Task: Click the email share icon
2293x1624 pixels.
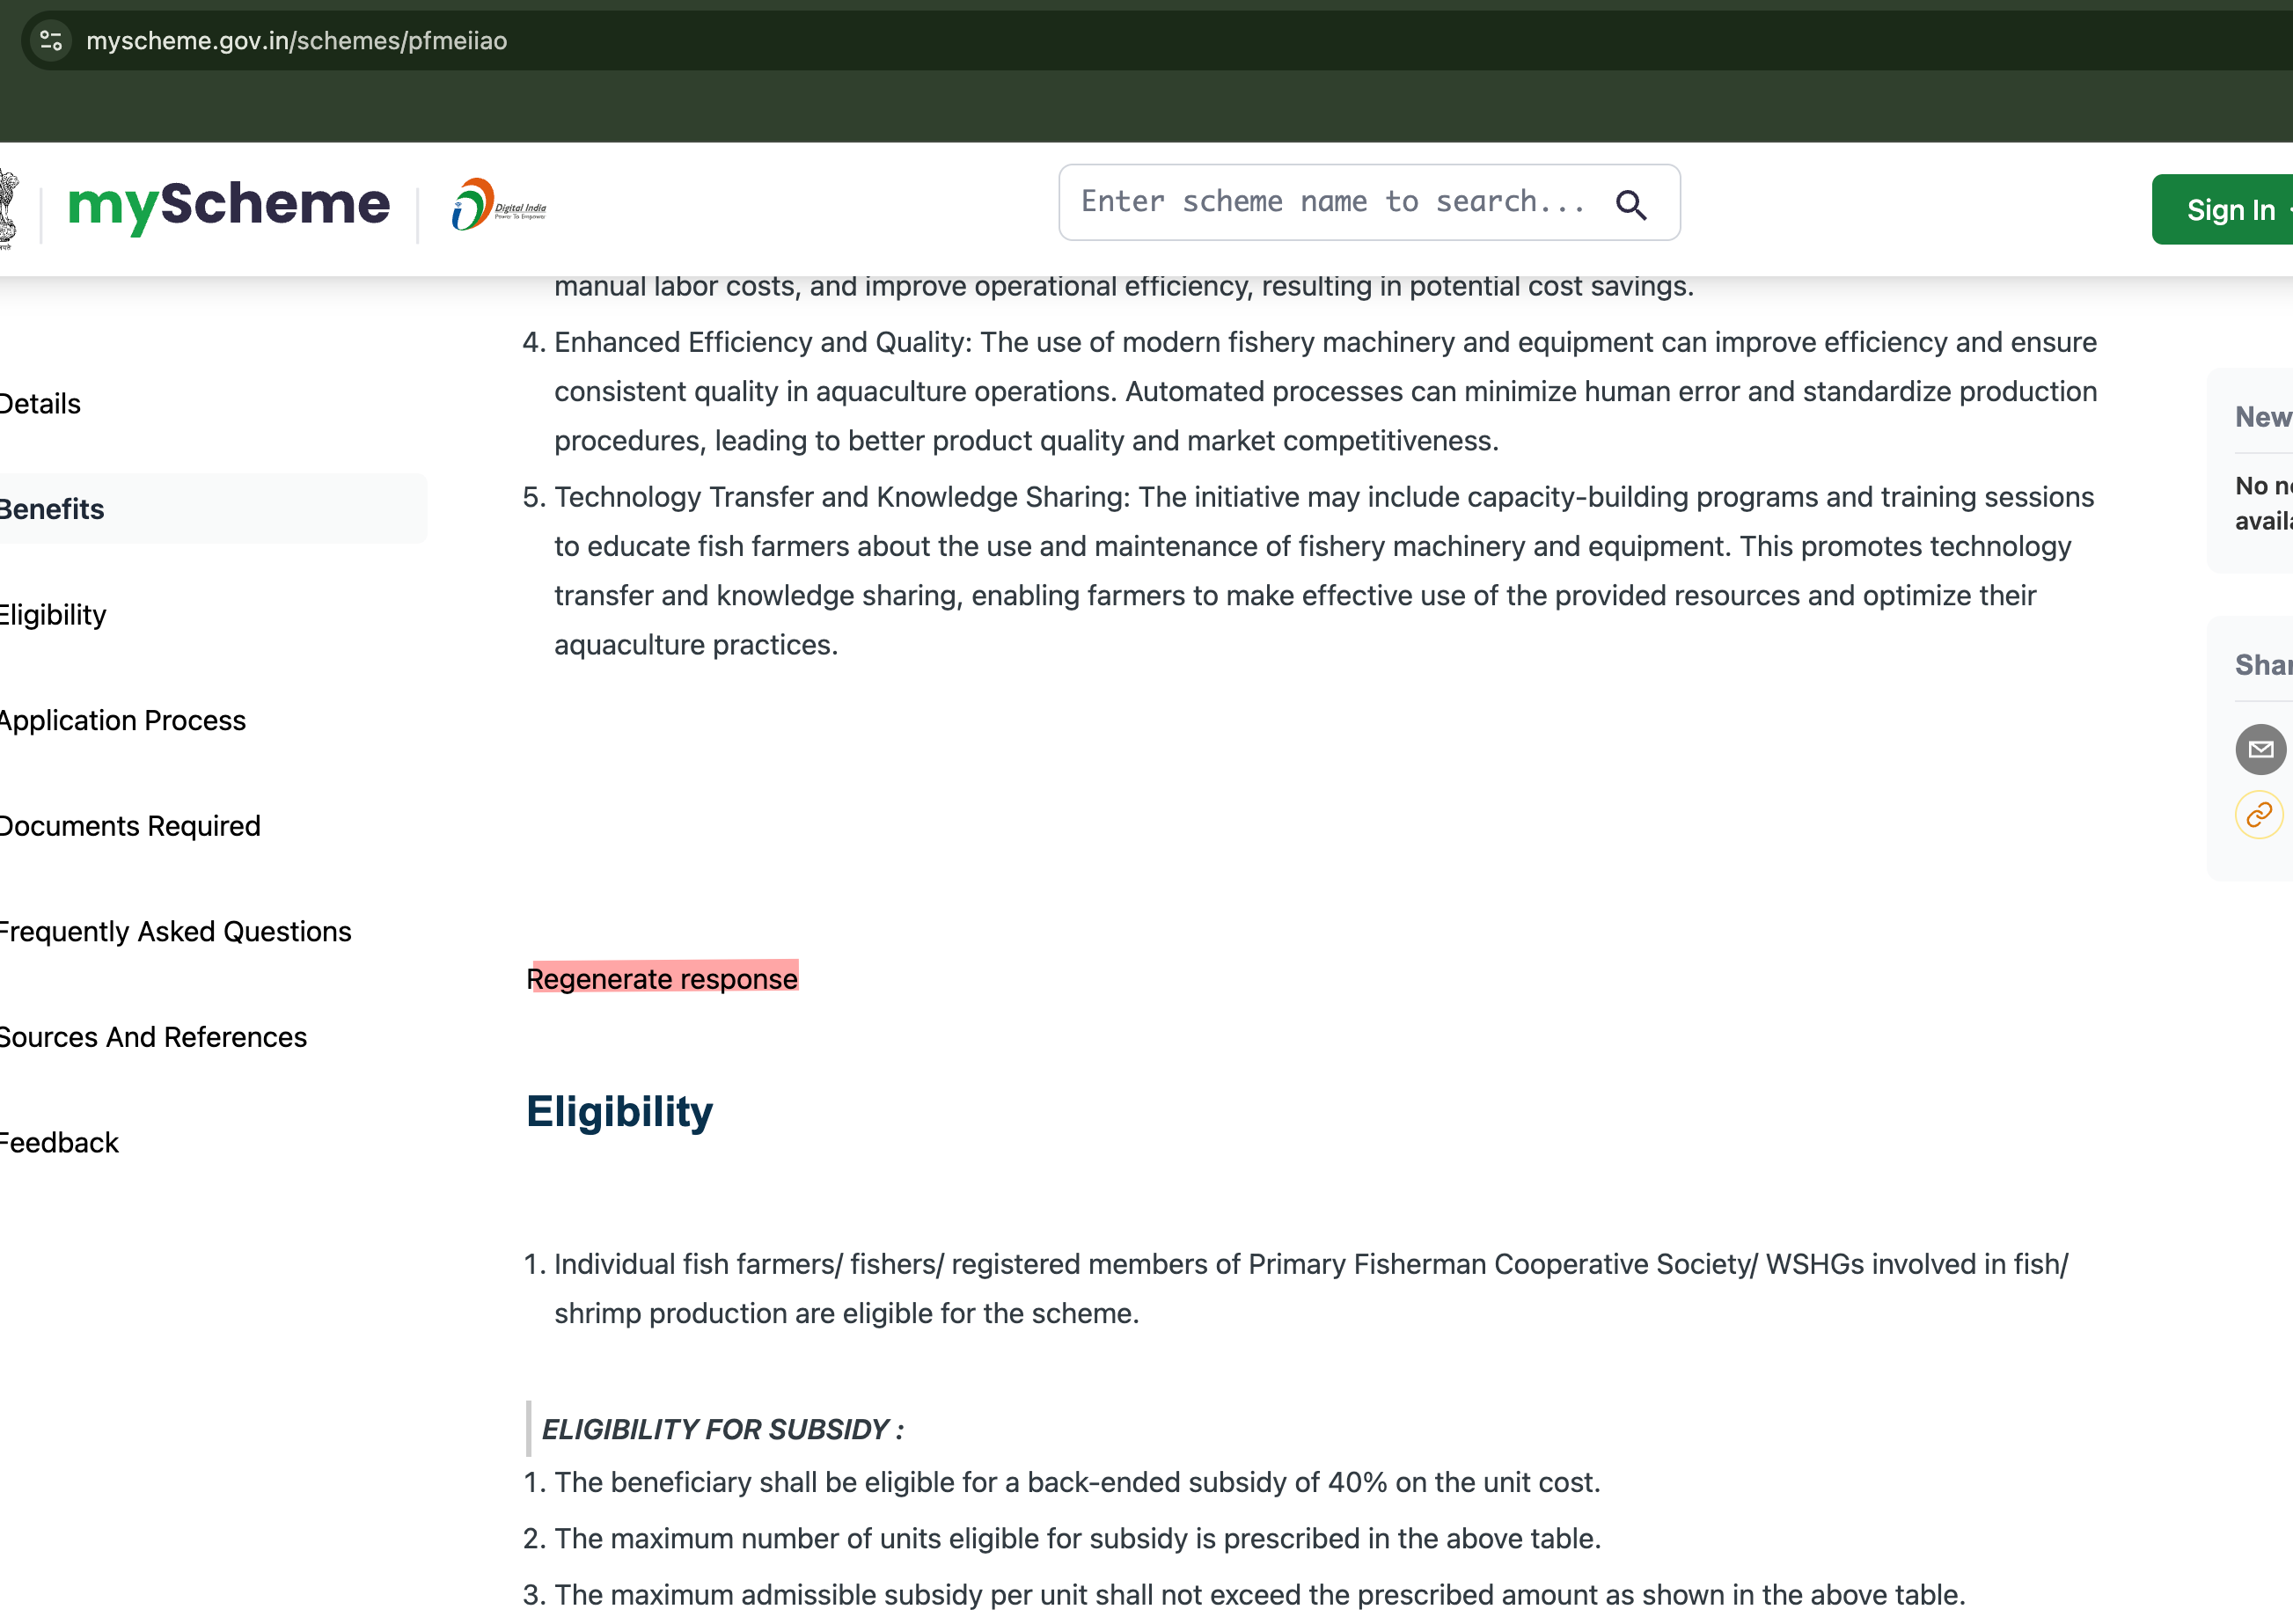Action: point(2260,749)
